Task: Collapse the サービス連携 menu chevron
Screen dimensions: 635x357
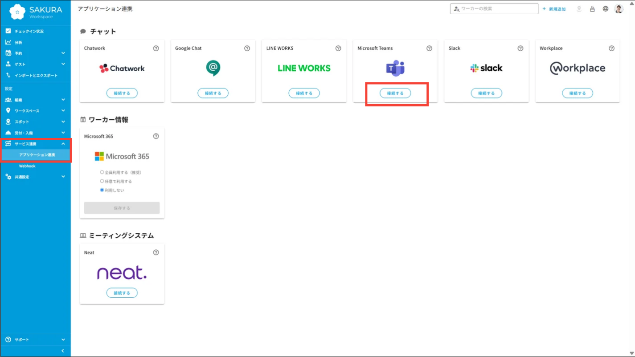Action: (63, 144)
